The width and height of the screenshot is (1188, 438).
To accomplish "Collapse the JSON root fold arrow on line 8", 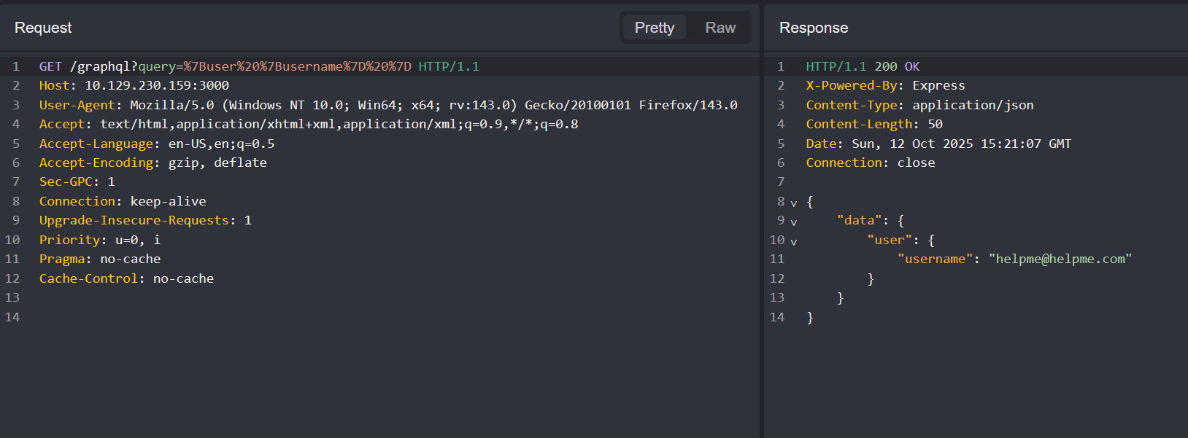I will 794,203.
